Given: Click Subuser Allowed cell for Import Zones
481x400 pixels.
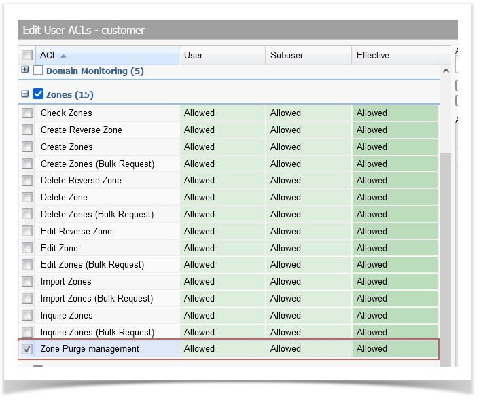Looking at the screenshot, I should (x=308, y=281).
